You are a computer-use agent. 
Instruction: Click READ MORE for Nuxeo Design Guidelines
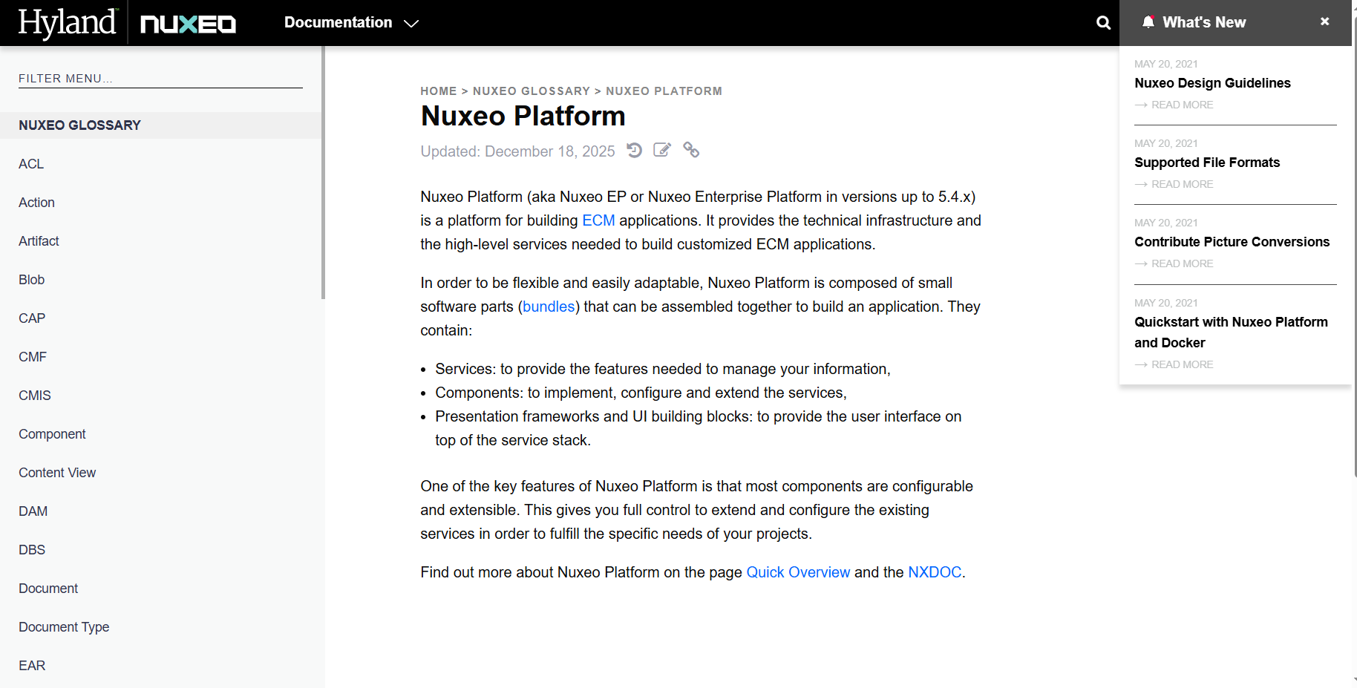(1182, 105)
